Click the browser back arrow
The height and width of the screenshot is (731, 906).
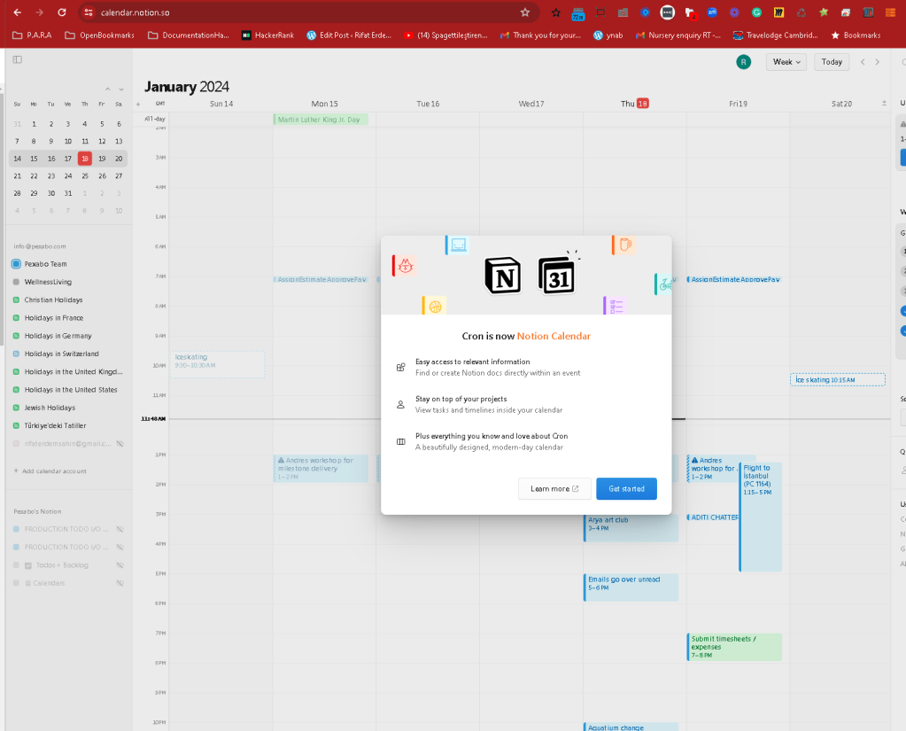tap(18, 12)
